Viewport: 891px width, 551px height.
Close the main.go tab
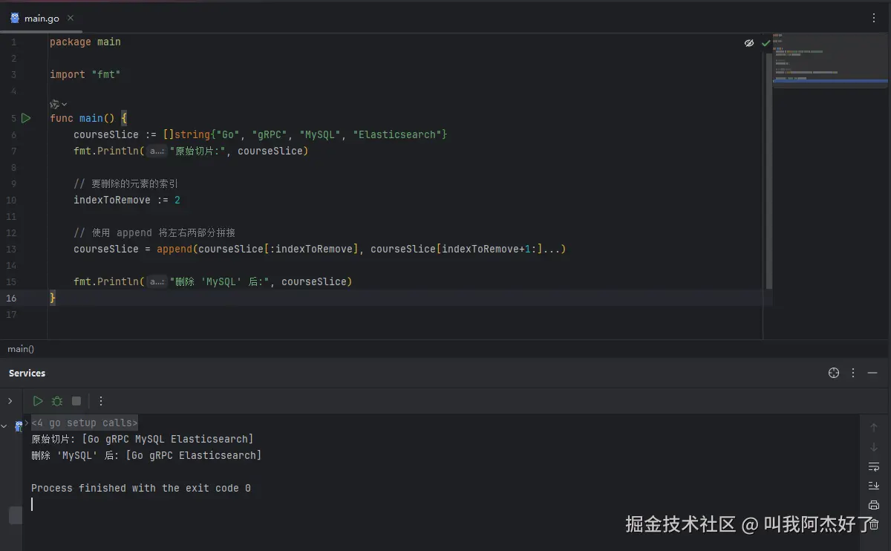[x=71, y=18]
